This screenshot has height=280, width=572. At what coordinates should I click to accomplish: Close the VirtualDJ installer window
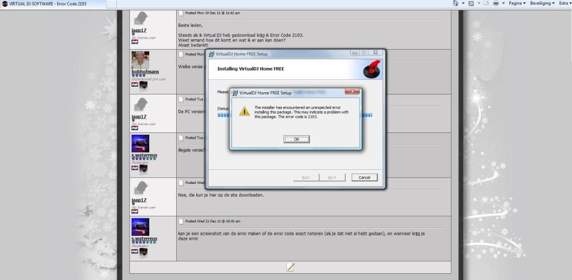[376, 53]
